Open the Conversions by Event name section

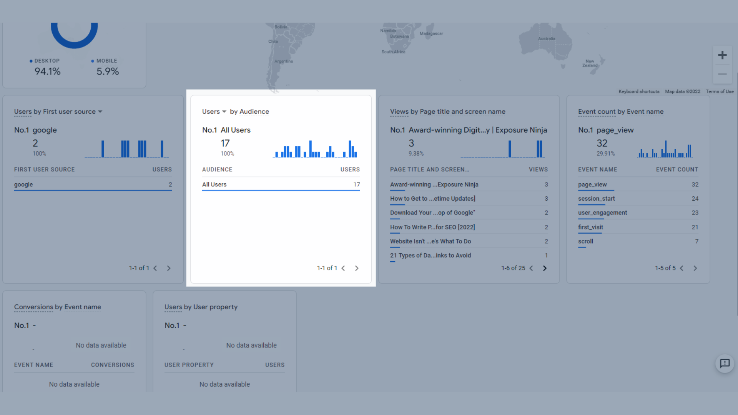(x=57, y=307)
